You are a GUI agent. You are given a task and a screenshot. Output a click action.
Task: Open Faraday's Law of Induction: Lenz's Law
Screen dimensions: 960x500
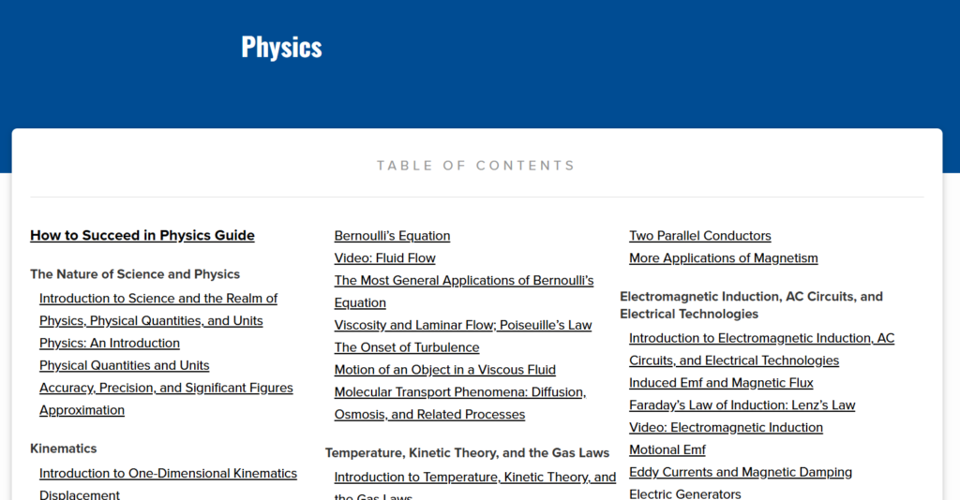click(742, 405)
